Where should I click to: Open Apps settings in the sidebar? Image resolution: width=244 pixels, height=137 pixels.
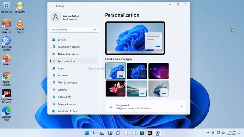coord(74,68)
